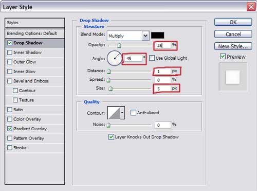Uncheck Layer Knocks Out Drop Shadow
The height and width of the screenshot is (191, 257).
point(111,137)
